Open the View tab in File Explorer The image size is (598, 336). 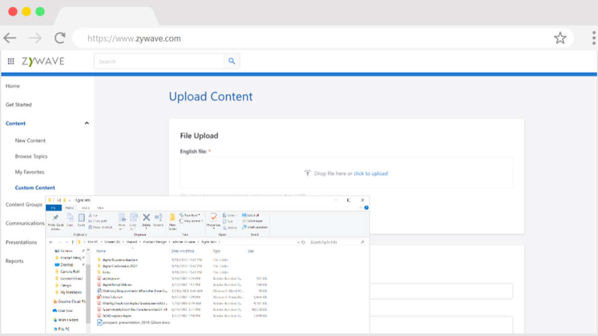pos(100,208)
